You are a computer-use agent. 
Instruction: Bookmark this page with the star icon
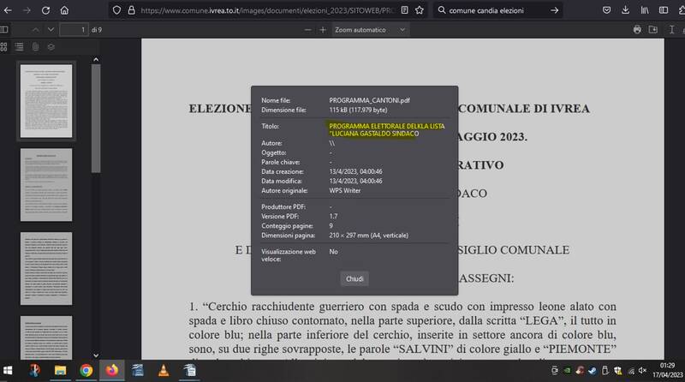[420, 10]
